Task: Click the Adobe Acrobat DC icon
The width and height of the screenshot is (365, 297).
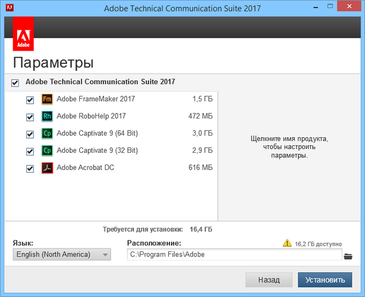Action: click(x=47, y=168)
